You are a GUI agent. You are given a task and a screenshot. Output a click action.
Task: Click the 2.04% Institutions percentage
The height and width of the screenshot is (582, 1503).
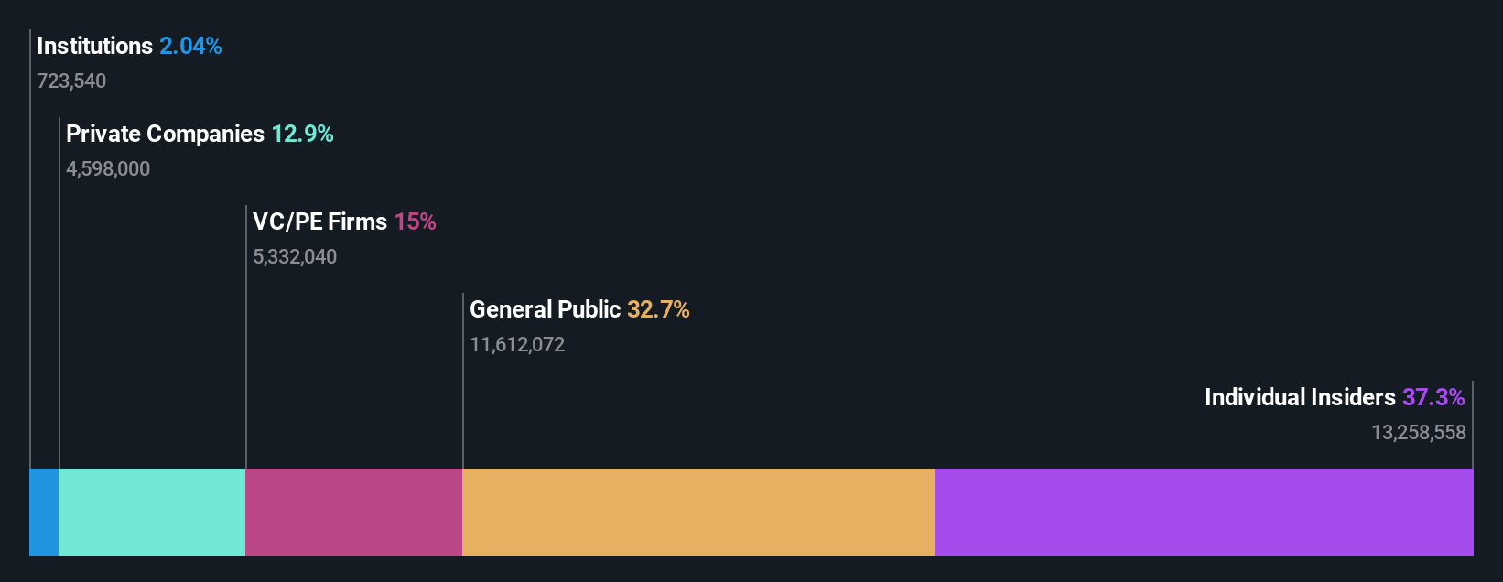point(190,46)
